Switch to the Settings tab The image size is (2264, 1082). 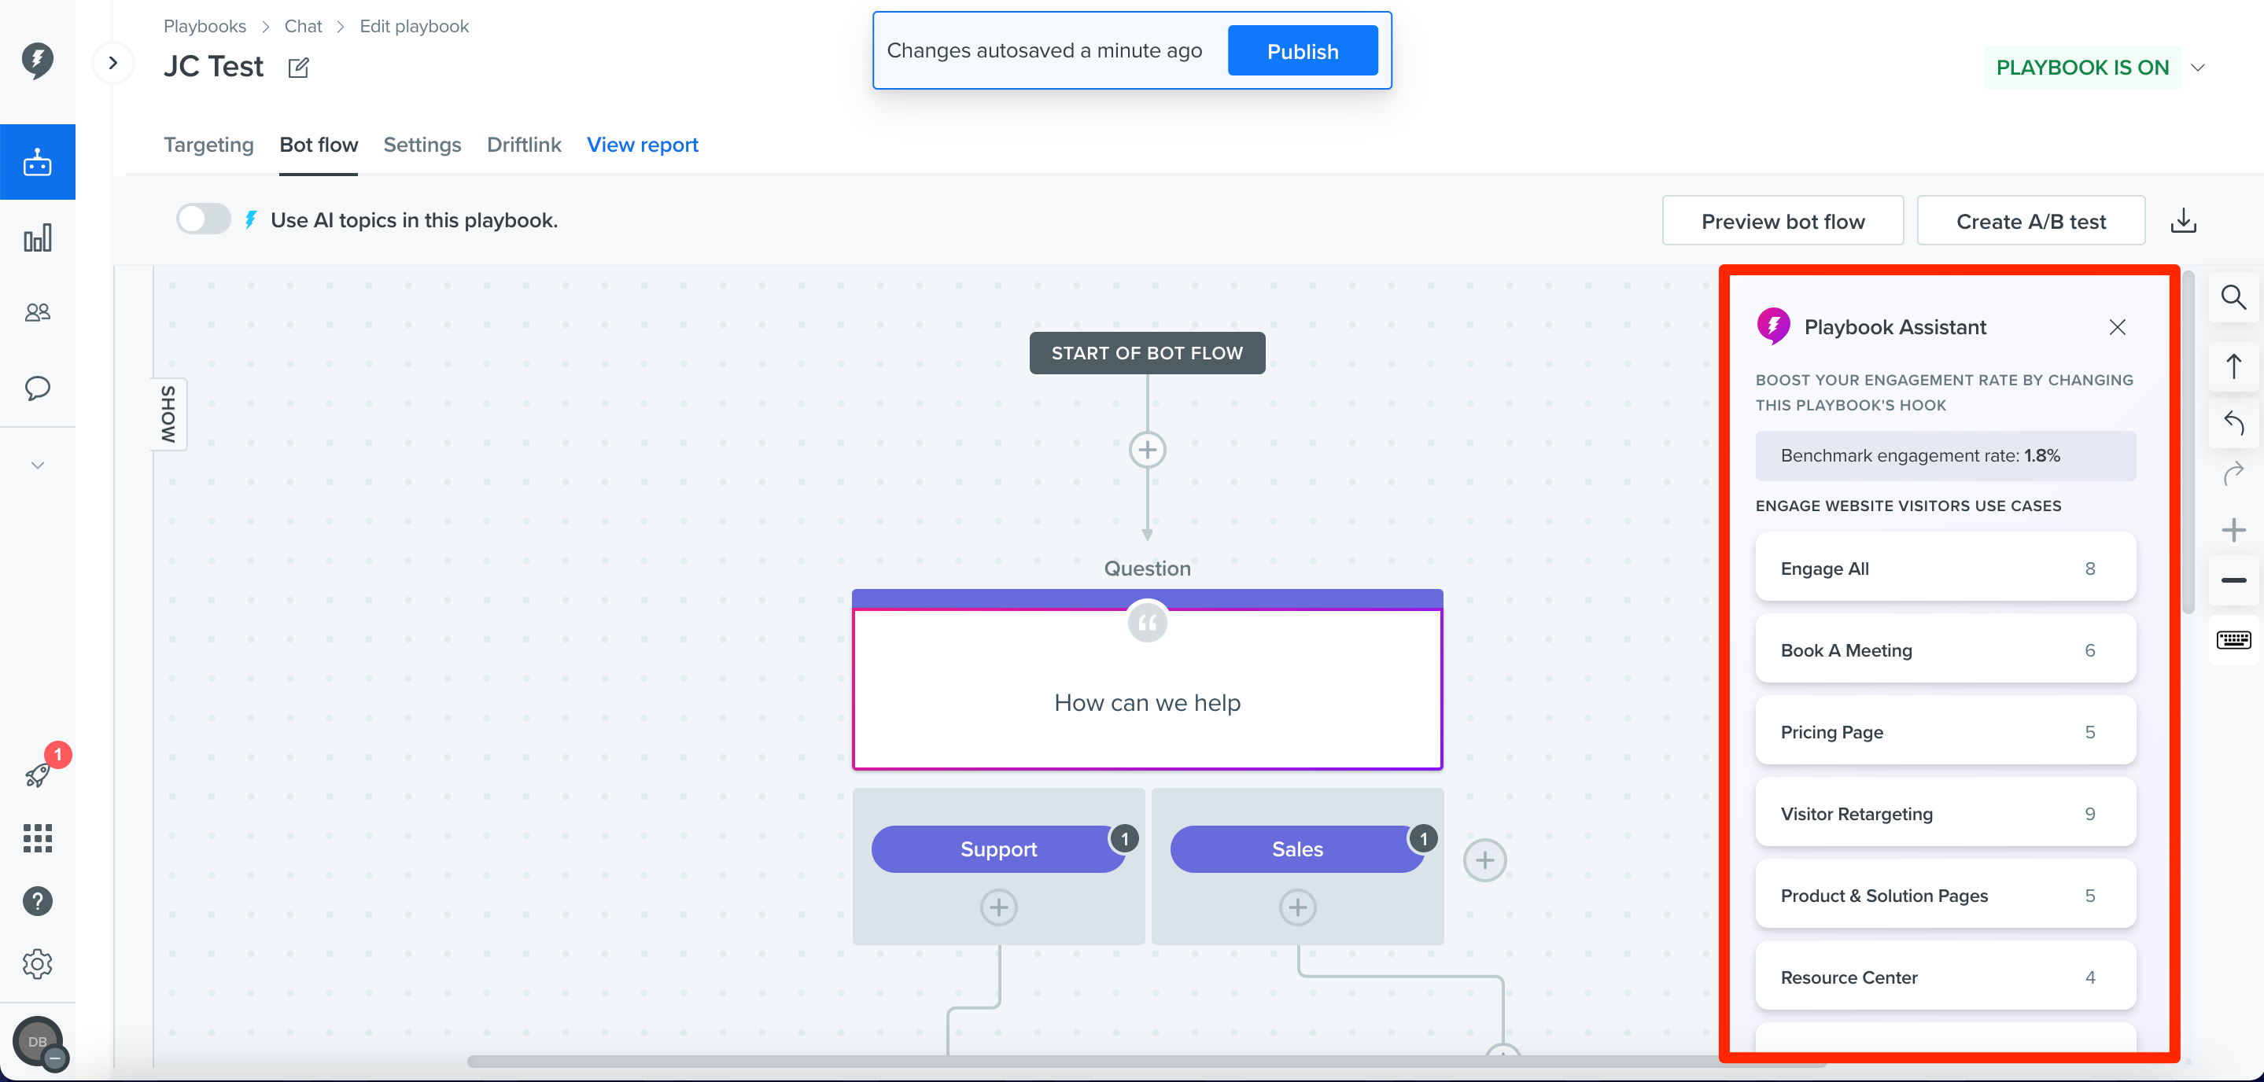coord(422,145)
